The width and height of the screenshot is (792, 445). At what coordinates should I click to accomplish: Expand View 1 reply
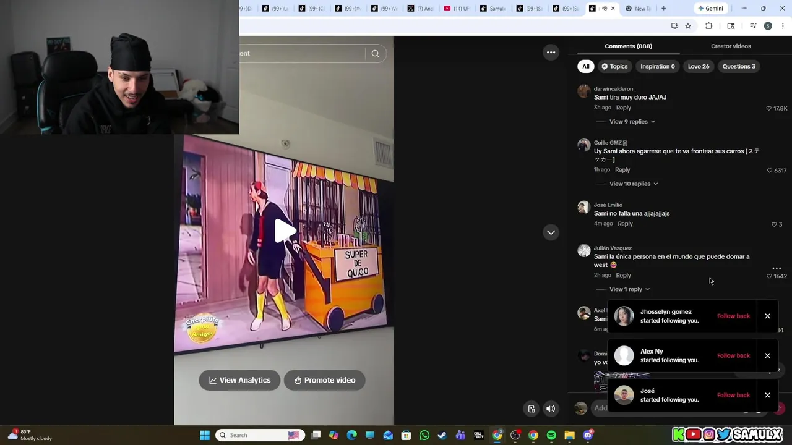tap(629, 289)
